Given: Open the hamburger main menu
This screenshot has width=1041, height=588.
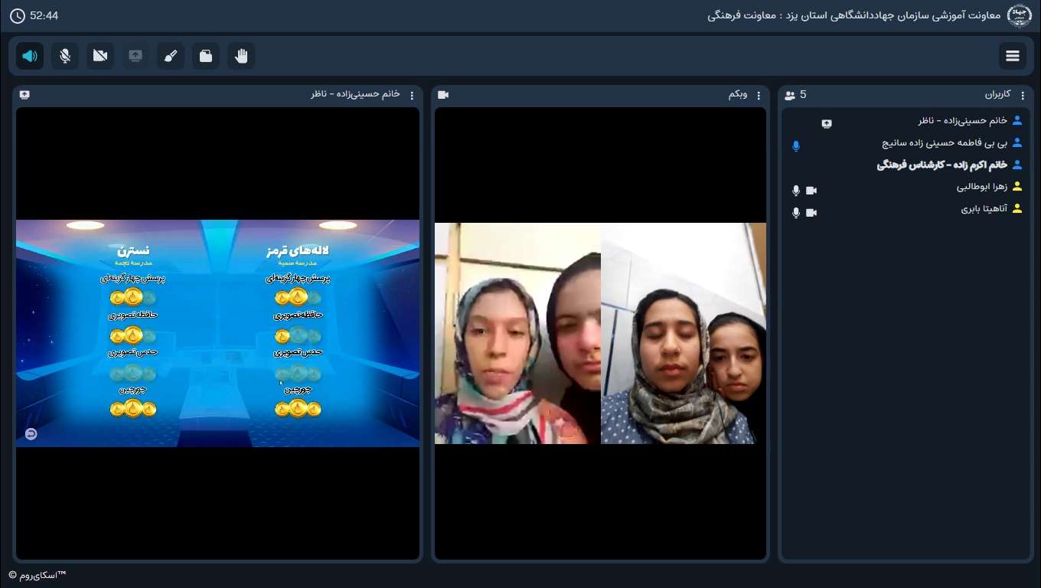Looking at the screenshot, I should (1013, 56).
